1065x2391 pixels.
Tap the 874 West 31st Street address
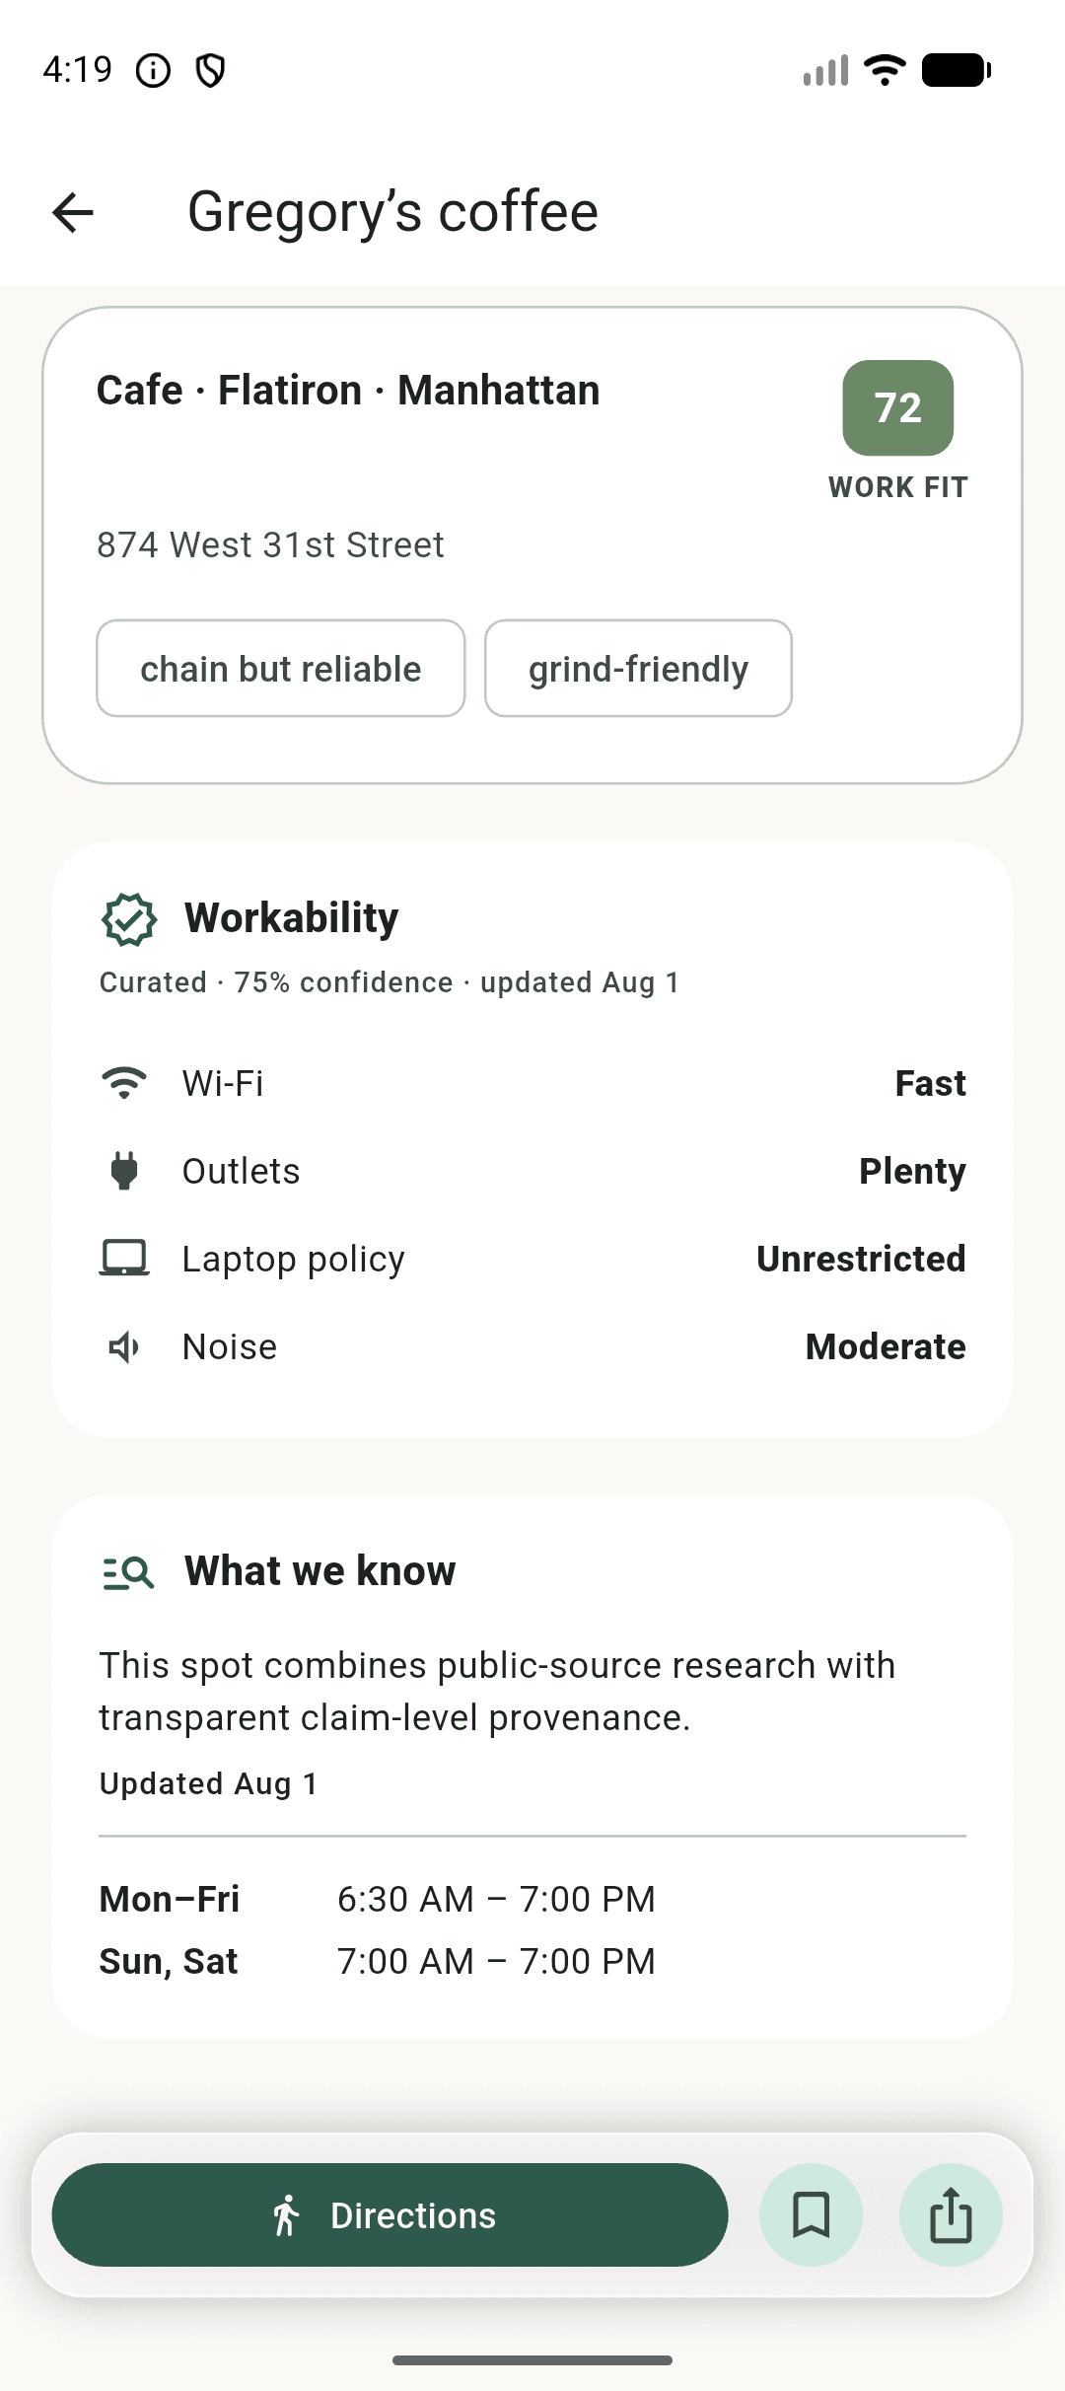pyautogui.click(x=270, y=544)
